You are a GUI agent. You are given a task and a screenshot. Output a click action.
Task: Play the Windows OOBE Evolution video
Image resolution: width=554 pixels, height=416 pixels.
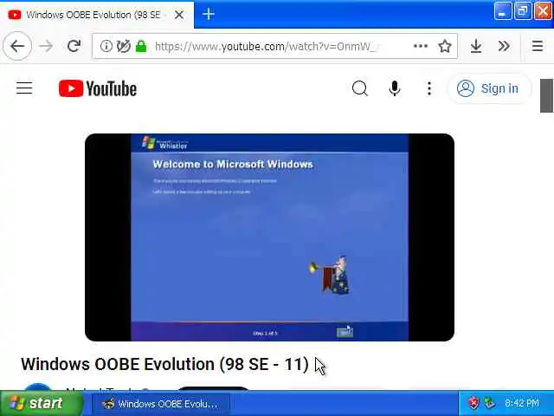tap(269, 237)
